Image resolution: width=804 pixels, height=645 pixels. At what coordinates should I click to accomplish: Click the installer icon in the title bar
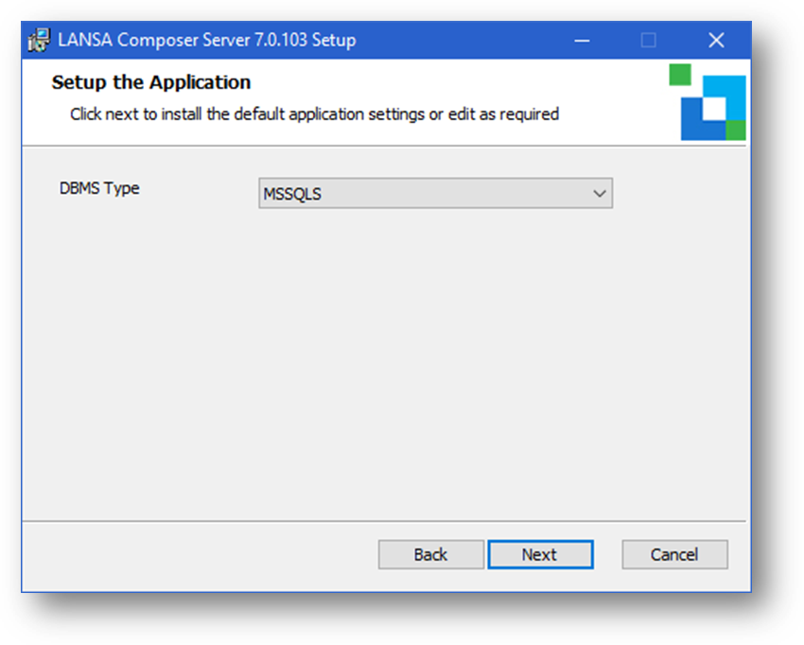coord(40,41)
